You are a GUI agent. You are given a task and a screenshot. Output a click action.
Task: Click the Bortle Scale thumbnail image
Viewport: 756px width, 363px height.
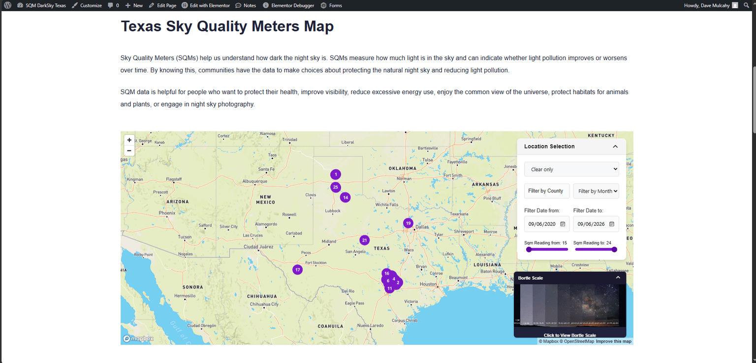tap(570, 305)
